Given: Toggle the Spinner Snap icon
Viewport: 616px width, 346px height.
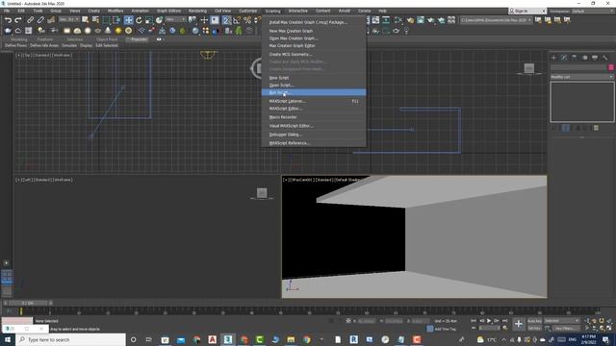Looking at the screenshot, I should point(257,20).
